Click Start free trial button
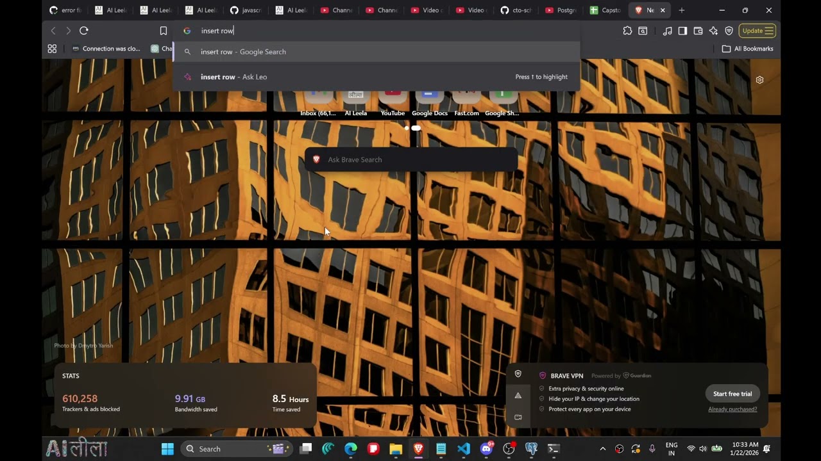This screenshot has width=821, height=461. point(732,394)
